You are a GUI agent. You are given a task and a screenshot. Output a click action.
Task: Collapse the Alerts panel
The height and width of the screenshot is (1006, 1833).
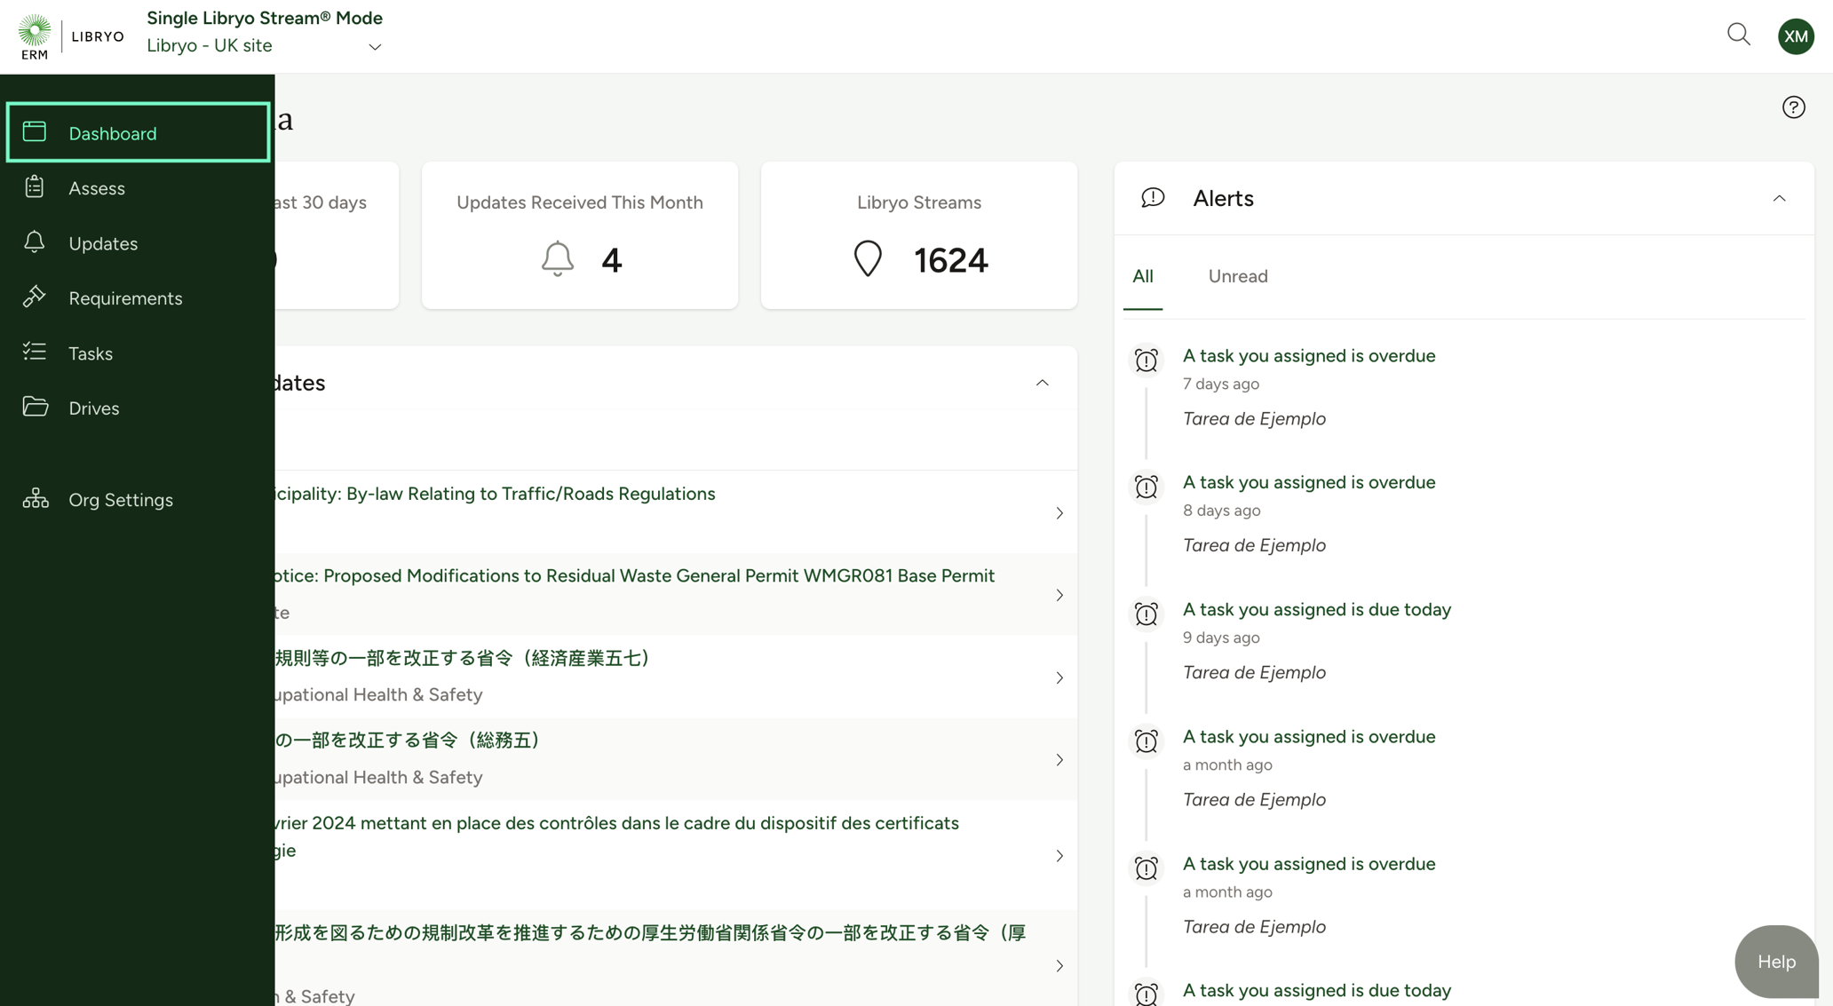(x=1779, y=198)
